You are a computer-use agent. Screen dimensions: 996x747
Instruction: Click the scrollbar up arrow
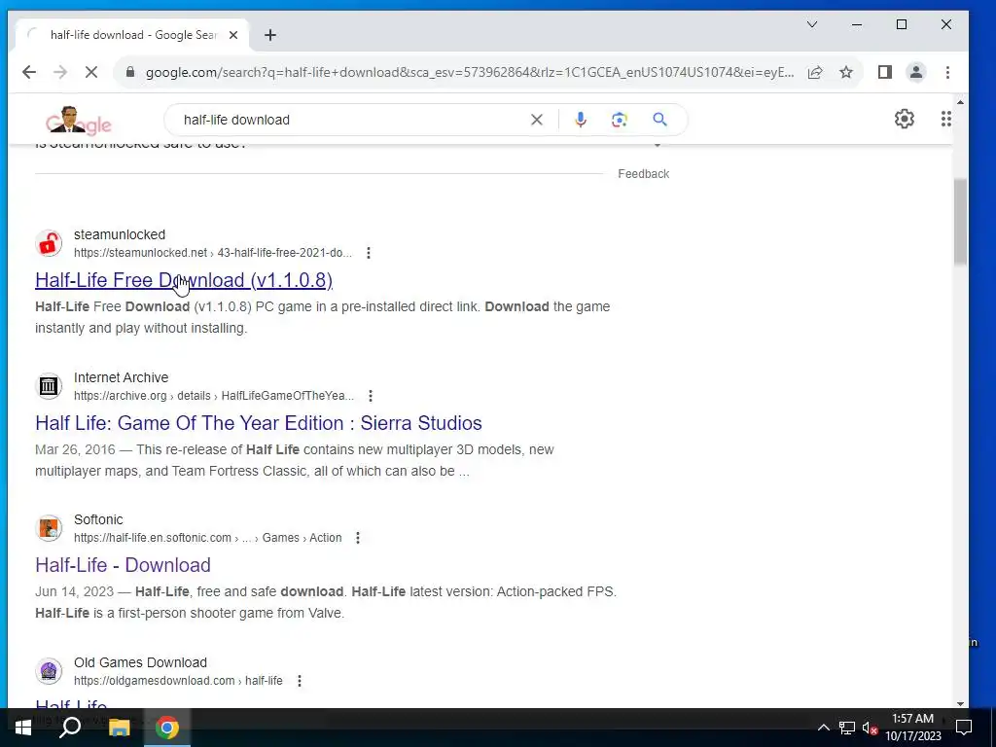pyautogui.click(x=960, y=102)
